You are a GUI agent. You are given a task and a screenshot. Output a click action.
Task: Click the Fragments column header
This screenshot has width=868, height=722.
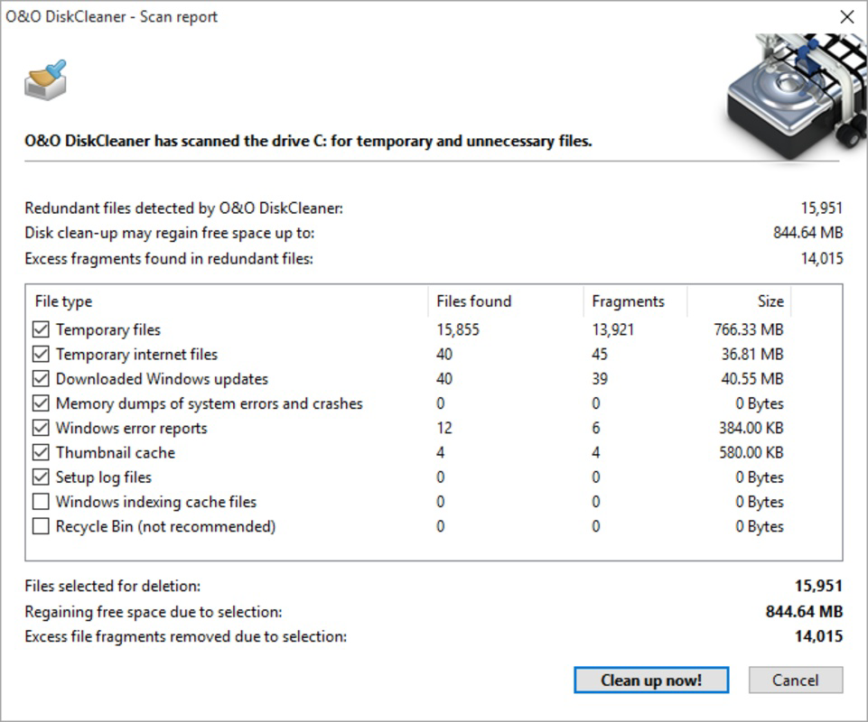[636, 301]
